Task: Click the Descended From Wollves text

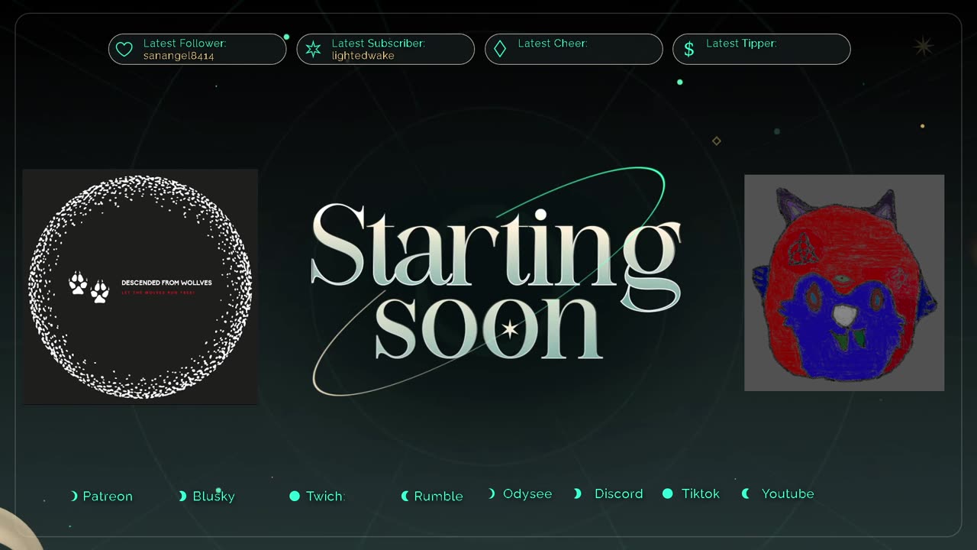Action: [166, 283]
